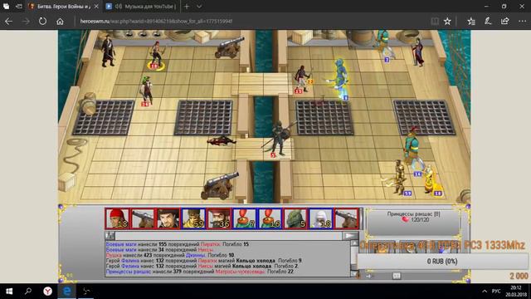Share this page icon

(x=505, y=21)
